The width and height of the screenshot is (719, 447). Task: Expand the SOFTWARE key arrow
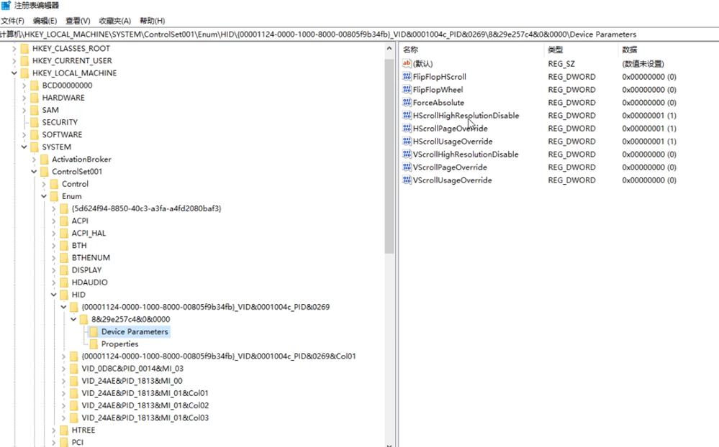24,135
